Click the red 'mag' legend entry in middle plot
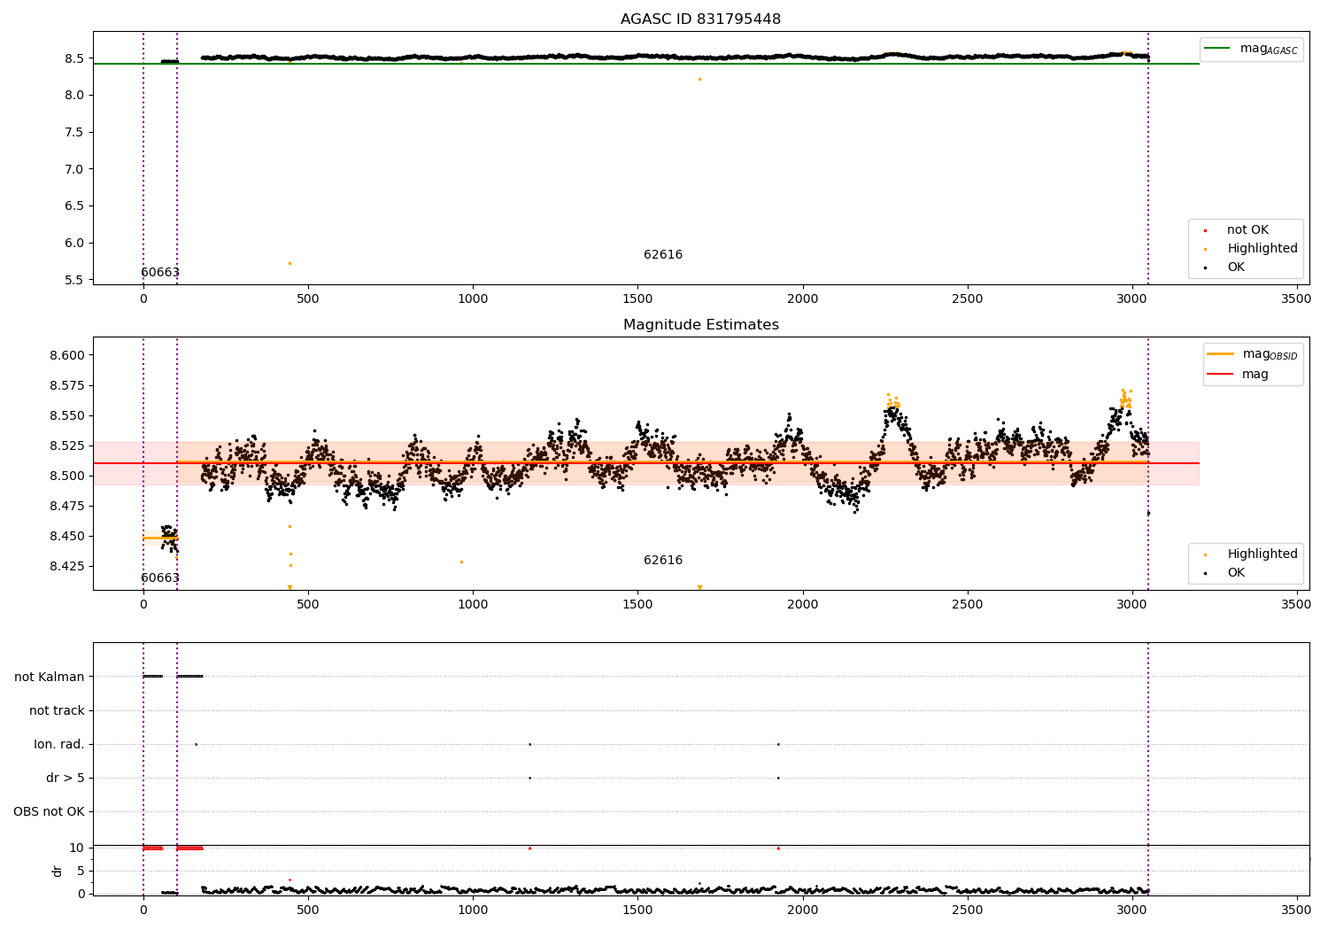Screen dimensions: 1328x930 [x=1239, y=375]
